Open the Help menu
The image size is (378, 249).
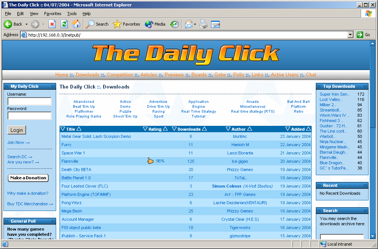tap(87, 14)
